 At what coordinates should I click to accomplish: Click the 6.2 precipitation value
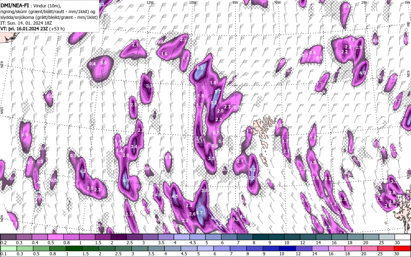tap(253, 170)
